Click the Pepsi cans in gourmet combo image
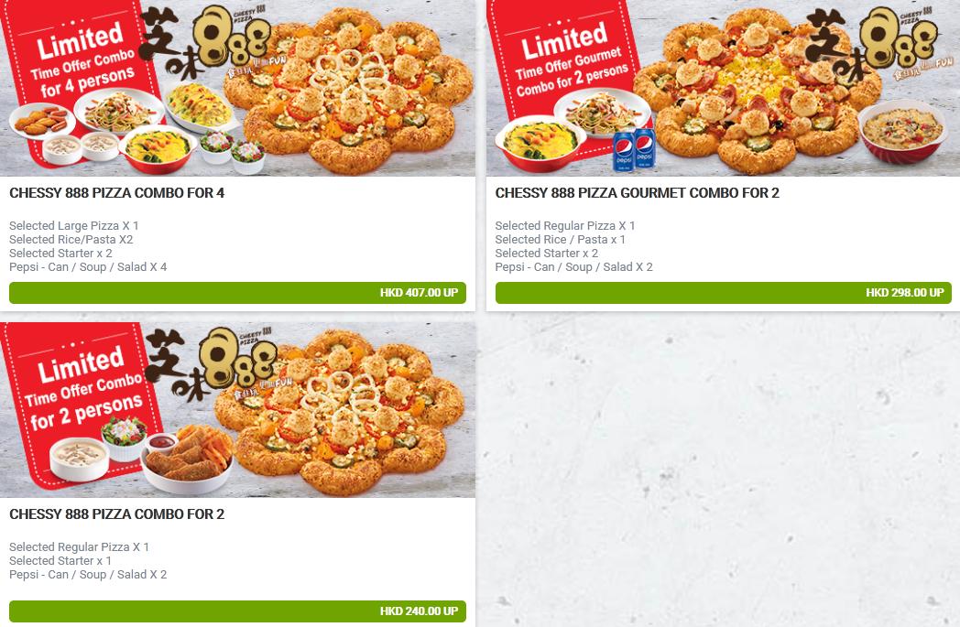This screenshot has width=960, height=627. pos(634,148)
